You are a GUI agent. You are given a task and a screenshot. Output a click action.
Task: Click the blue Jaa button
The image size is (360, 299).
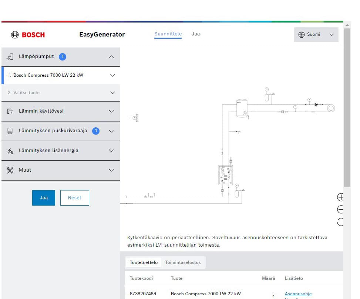click(x=44, y=198)
